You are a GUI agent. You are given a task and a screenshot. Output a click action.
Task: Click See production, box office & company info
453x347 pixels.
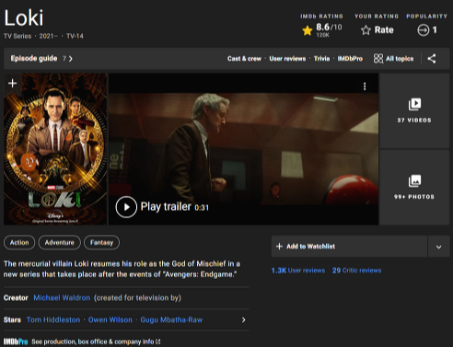[93, 341]
